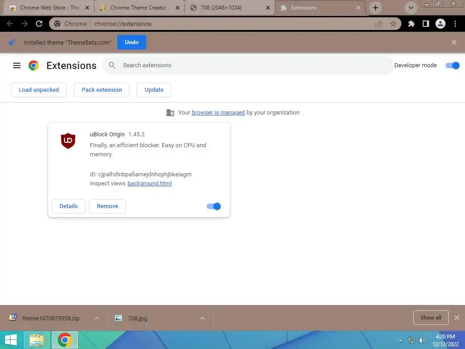465x349 pixels.
Task: Show all downloads
Action: [x=430, y=318]
